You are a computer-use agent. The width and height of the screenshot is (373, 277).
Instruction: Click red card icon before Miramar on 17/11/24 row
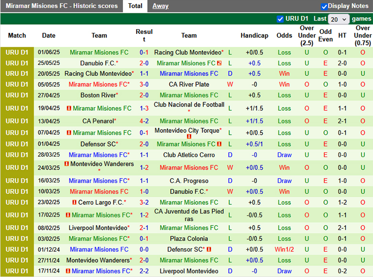pos(68,271)
